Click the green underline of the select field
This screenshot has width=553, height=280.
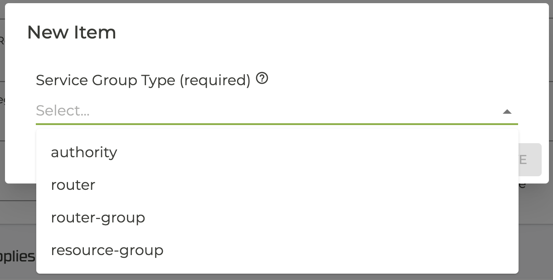pyautogui.click(x=276, y=124)
